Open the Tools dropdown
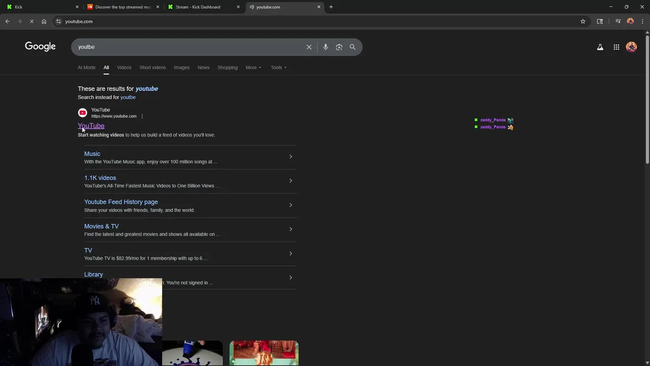The width and height of the screenshot is (650, 366). pos(278,67)
